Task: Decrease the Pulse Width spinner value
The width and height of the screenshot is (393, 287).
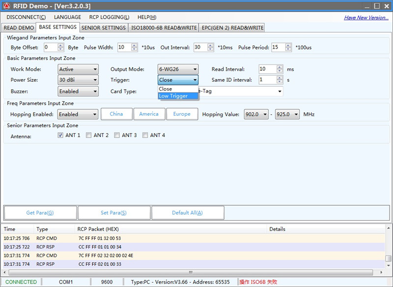Action: [x=134, y=49]
